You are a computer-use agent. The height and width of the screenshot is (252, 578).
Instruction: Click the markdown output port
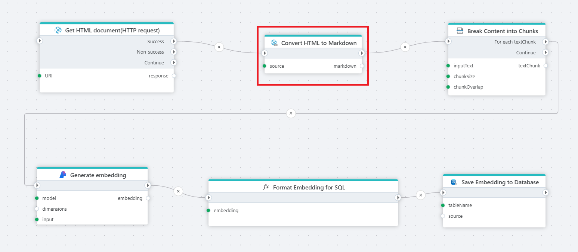point(362,66)
